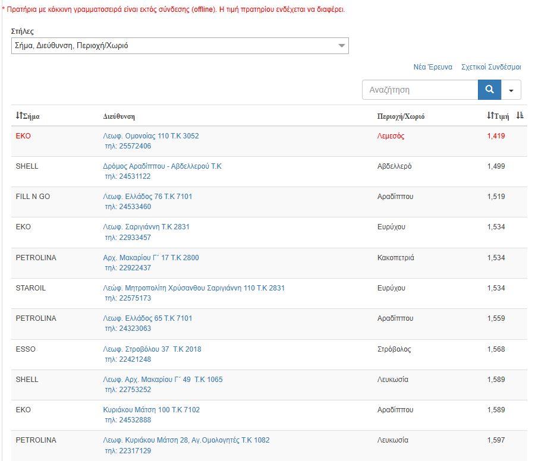Click the Νέα Έρευνα link
Viewport: 535px width, 461px height.
[432, 67]
